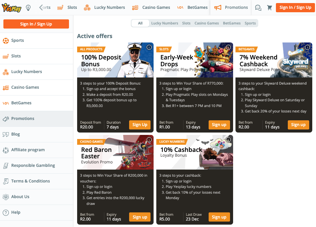Click info icon on Red Baron Easter card
316x227 pixels.
point(149,140)
